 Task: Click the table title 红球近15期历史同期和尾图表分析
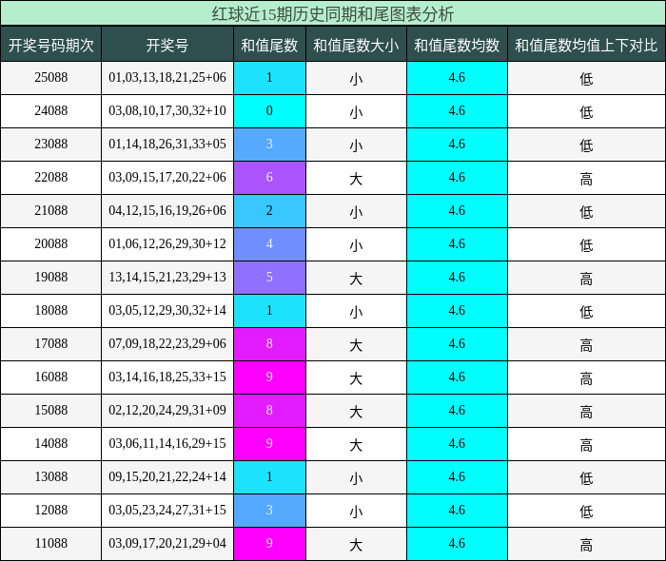[333, 13]
